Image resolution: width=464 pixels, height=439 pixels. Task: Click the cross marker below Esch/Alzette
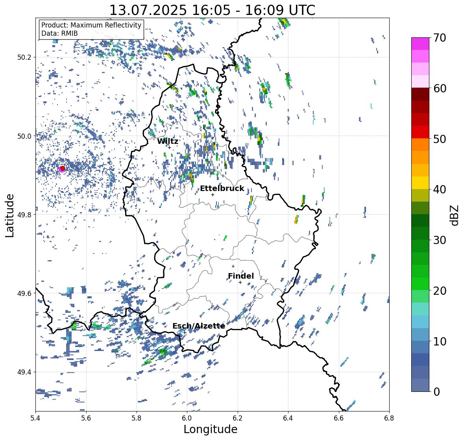[x=185, y=332]
